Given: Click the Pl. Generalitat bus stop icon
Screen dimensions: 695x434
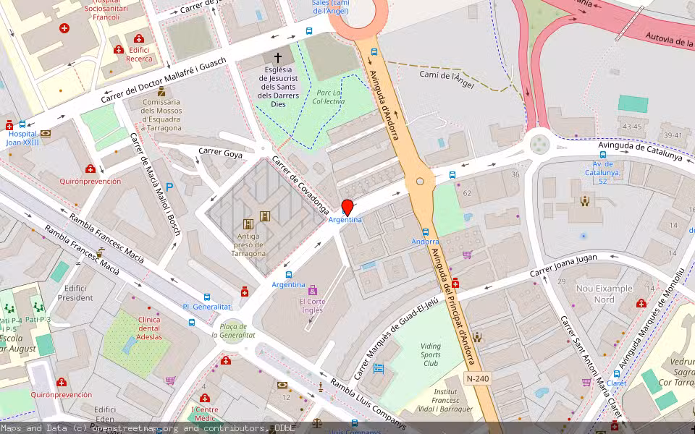Looking at the screenshot, I should point(207,297).
